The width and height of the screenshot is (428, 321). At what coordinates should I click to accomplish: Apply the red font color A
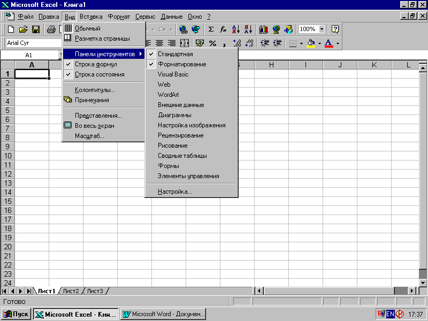click(x=329, y=43)
